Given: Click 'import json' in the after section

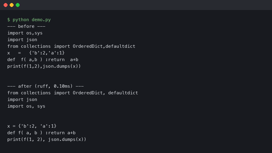Looking at the screenshot, I should [x=22, y=99].
